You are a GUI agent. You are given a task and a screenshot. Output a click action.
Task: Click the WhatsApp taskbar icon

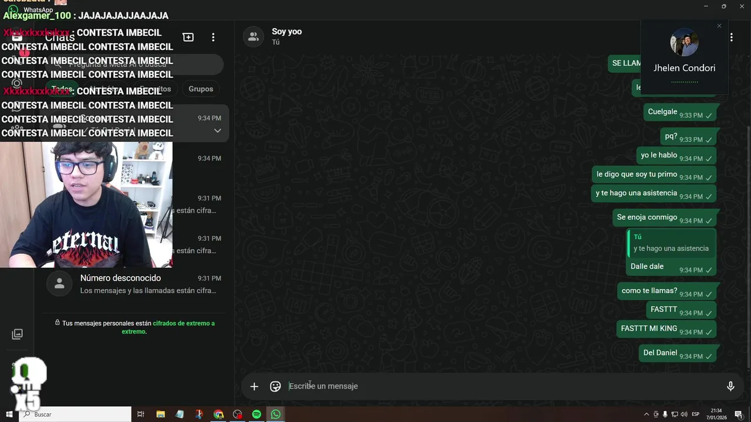pyautogui.click(x=276, y=414)
